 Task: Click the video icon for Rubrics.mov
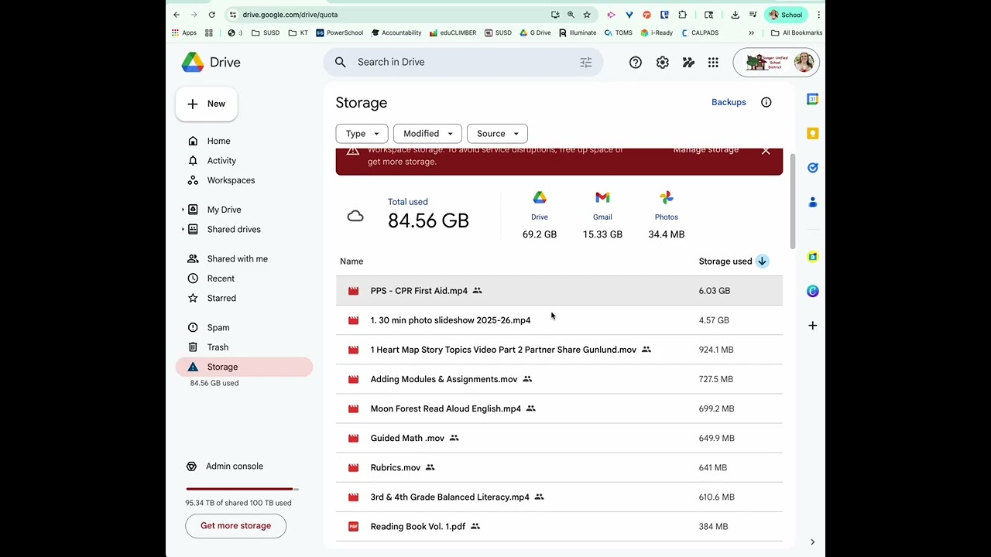pyautogui.click(x=353, y=468)
